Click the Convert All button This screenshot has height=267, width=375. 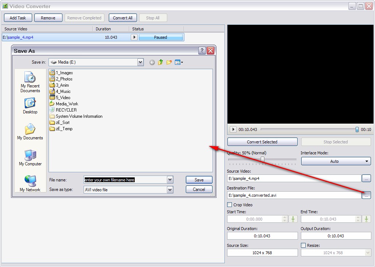(123, 18)
